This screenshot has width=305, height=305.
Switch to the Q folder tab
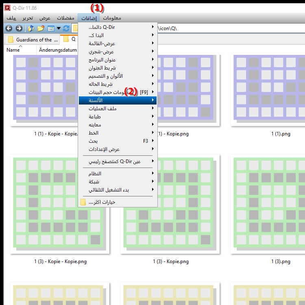coord(69,39)
